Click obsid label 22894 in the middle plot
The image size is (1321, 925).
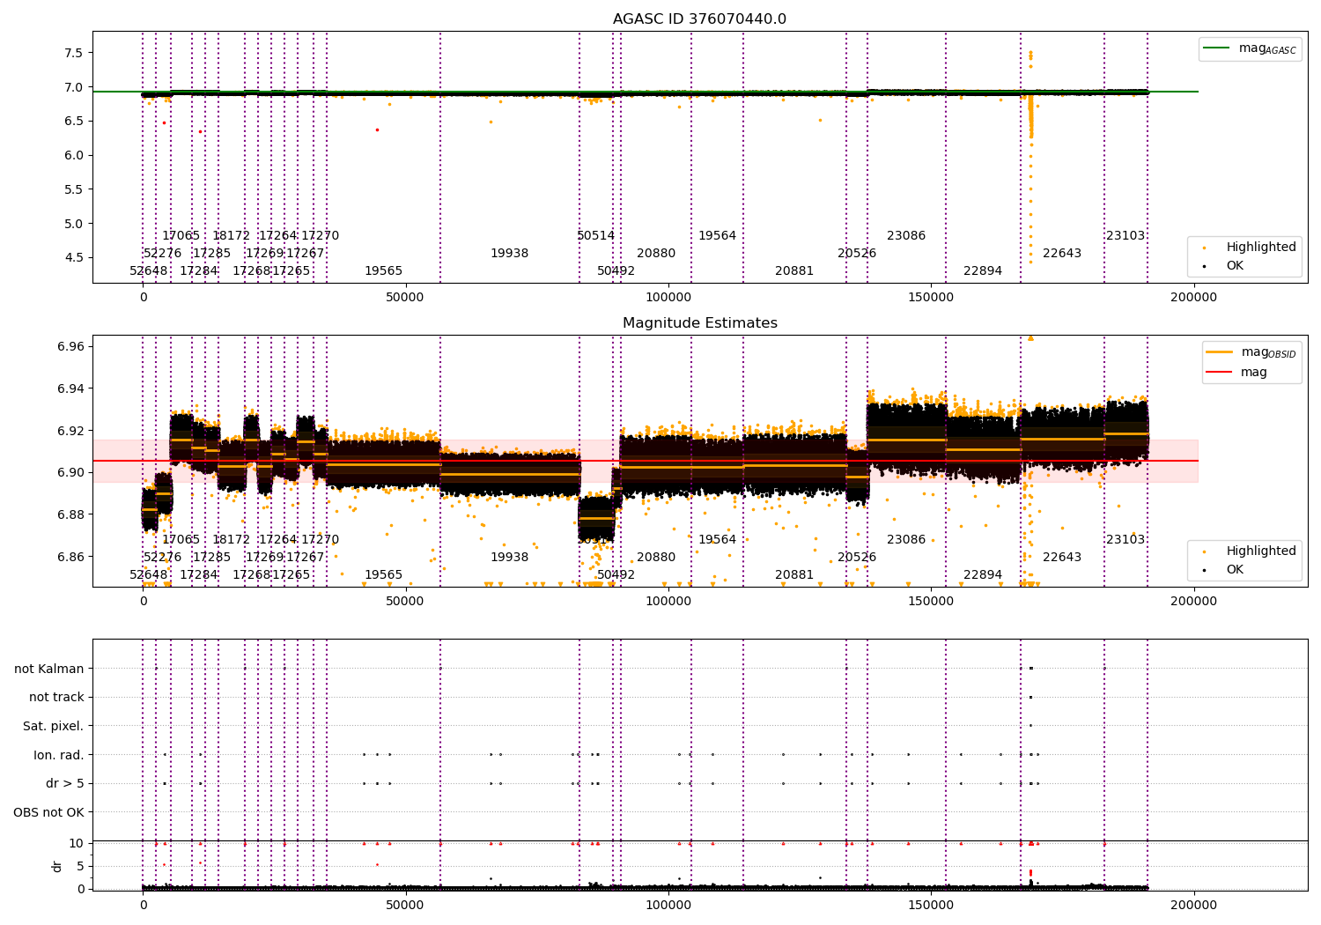983,575
